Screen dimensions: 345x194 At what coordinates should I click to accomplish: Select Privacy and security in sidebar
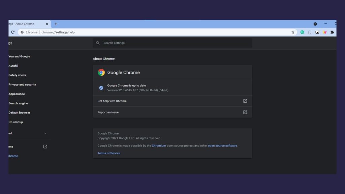(22, 85)
